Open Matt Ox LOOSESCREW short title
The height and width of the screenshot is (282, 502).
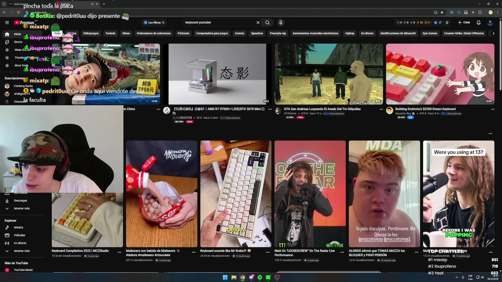304,253
